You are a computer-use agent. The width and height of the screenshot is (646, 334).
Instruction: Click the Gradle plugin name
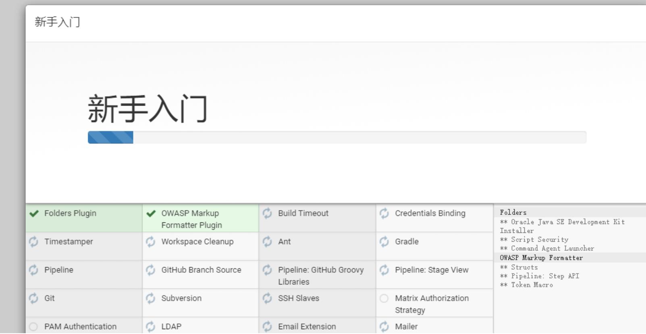point(407,241)
